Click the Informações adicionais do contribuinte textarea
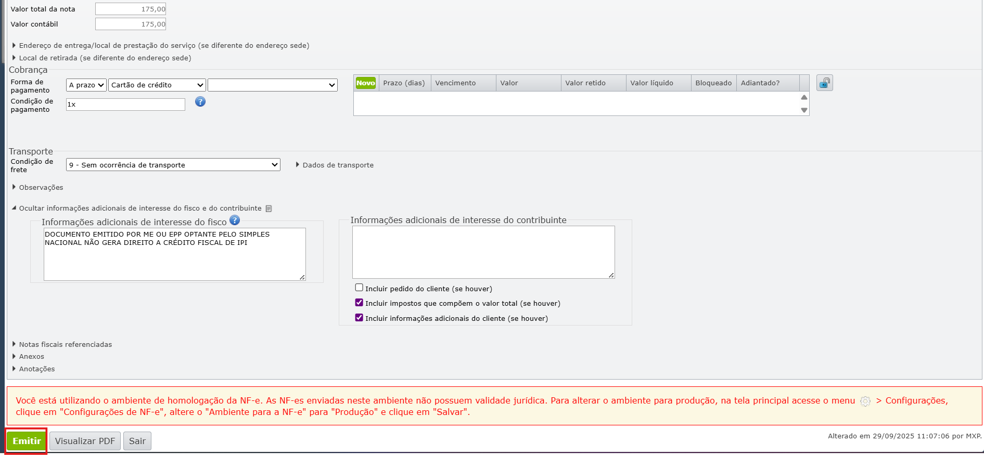 [483, 252]
